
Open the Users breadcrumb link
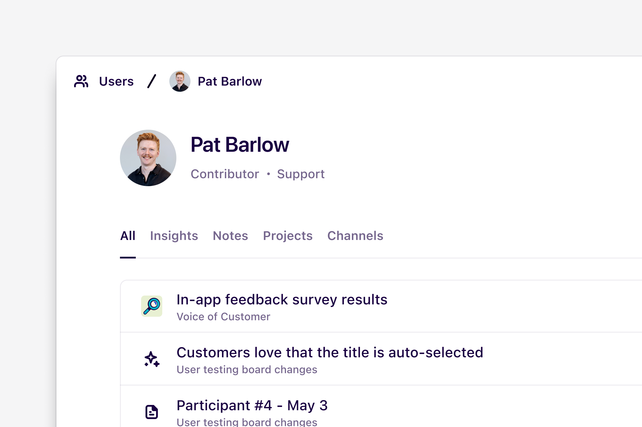116,81
